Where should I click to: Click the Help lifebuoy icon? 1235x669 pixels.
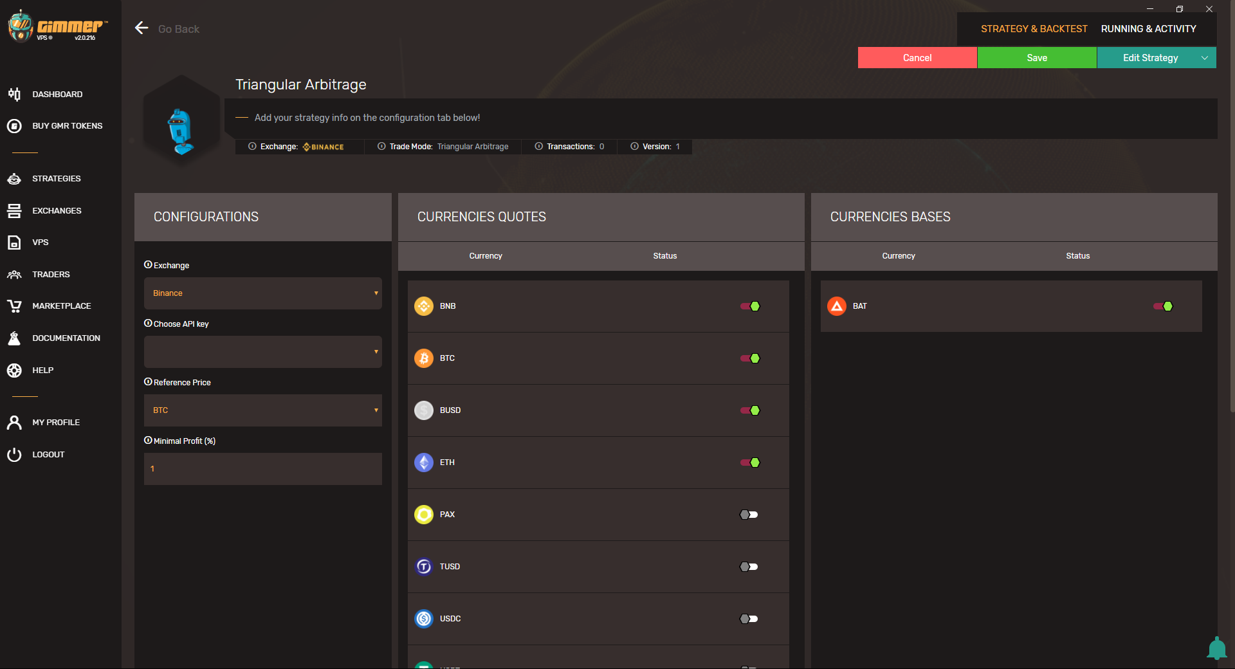click(x=14, y=370)
